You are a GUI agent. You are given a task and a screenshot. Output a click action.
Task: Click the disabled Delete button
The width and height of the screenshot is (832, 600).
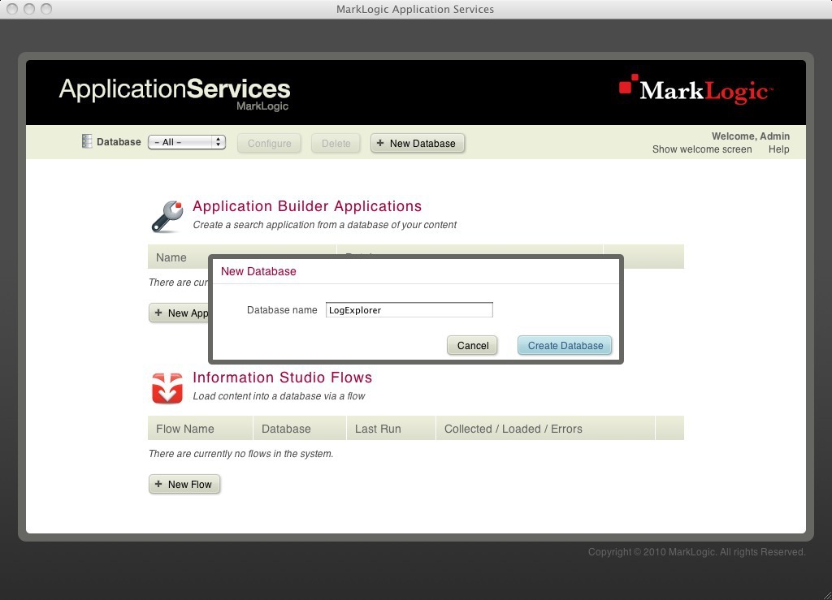(x=336, y=143)
